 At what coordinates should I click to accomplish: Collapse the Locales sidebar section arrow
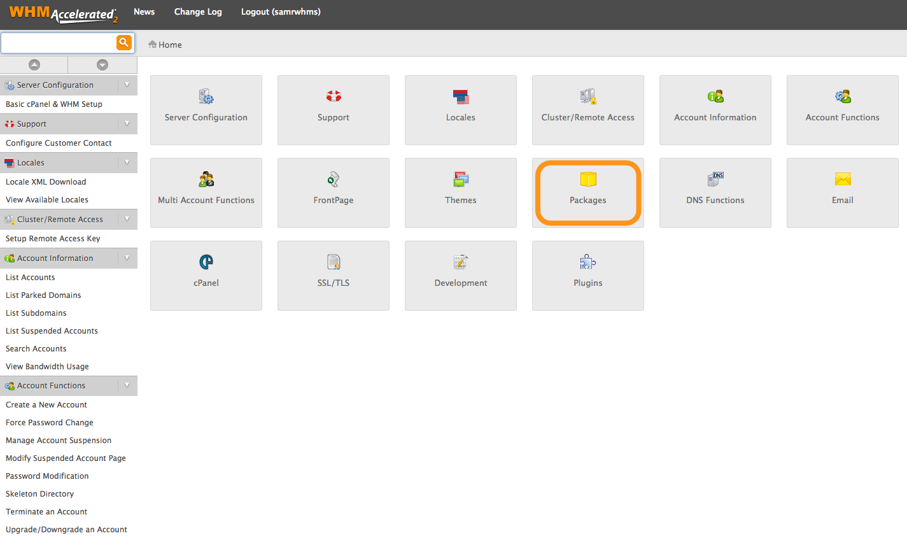point(127,162)
